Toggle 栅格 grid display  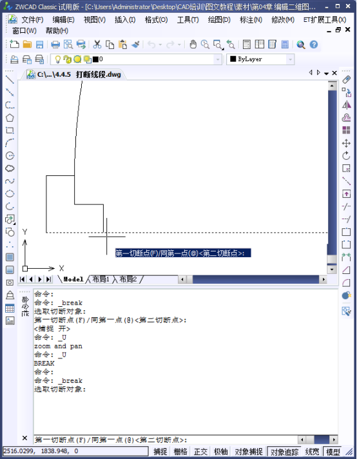point(180,451)
